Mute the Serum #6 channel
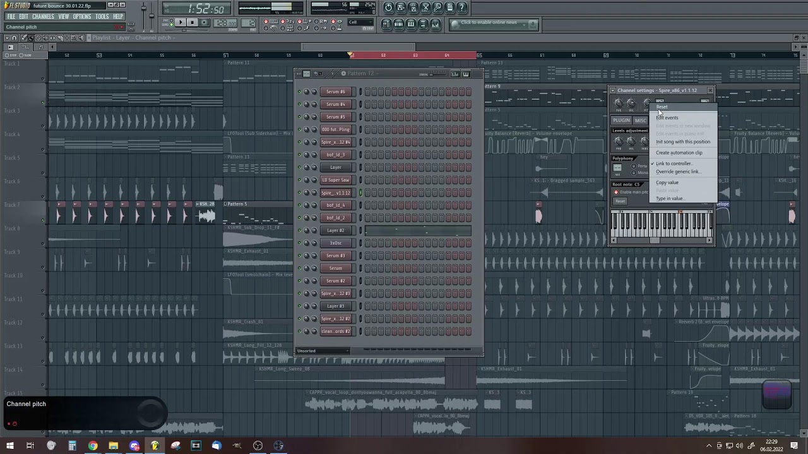The width and height of the screenshot is (808, 454). 300,91
